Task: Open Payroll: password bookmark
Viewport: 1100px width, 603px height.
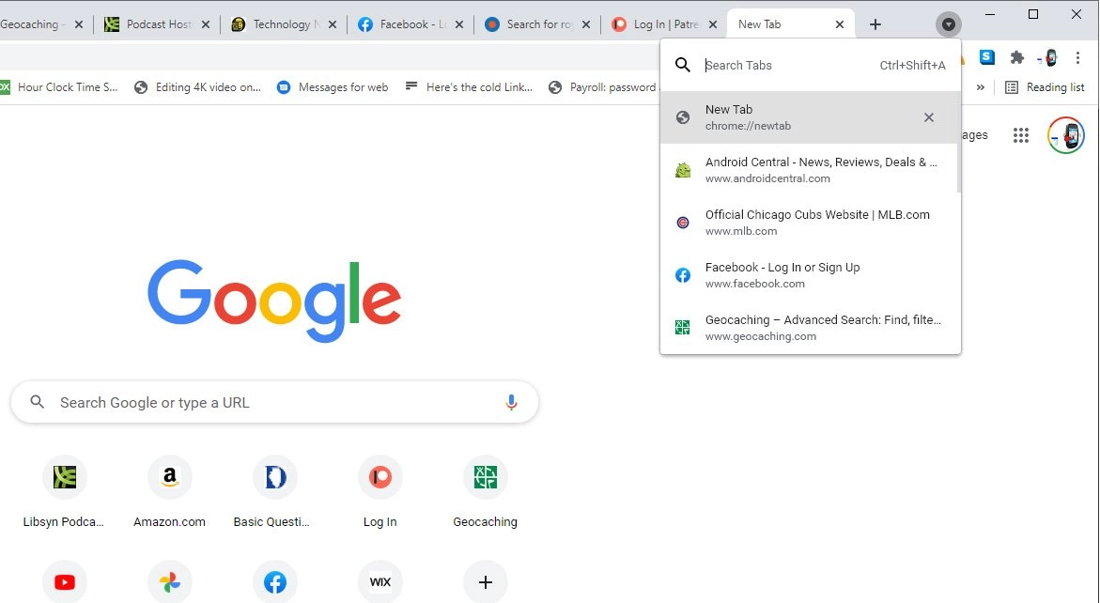Action: 603,87
